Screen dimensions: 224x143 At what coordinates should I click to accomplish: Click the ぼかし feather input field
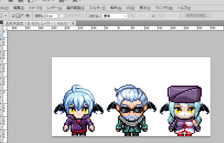(52, 16)
